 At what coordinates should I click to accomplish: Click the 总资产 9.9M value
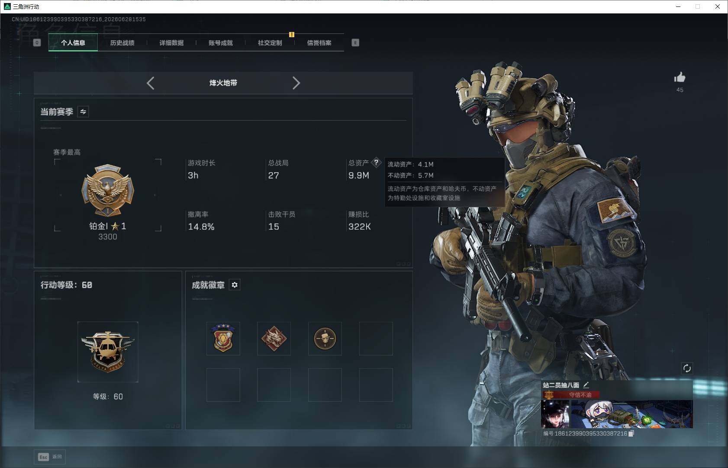click(359, 176)
